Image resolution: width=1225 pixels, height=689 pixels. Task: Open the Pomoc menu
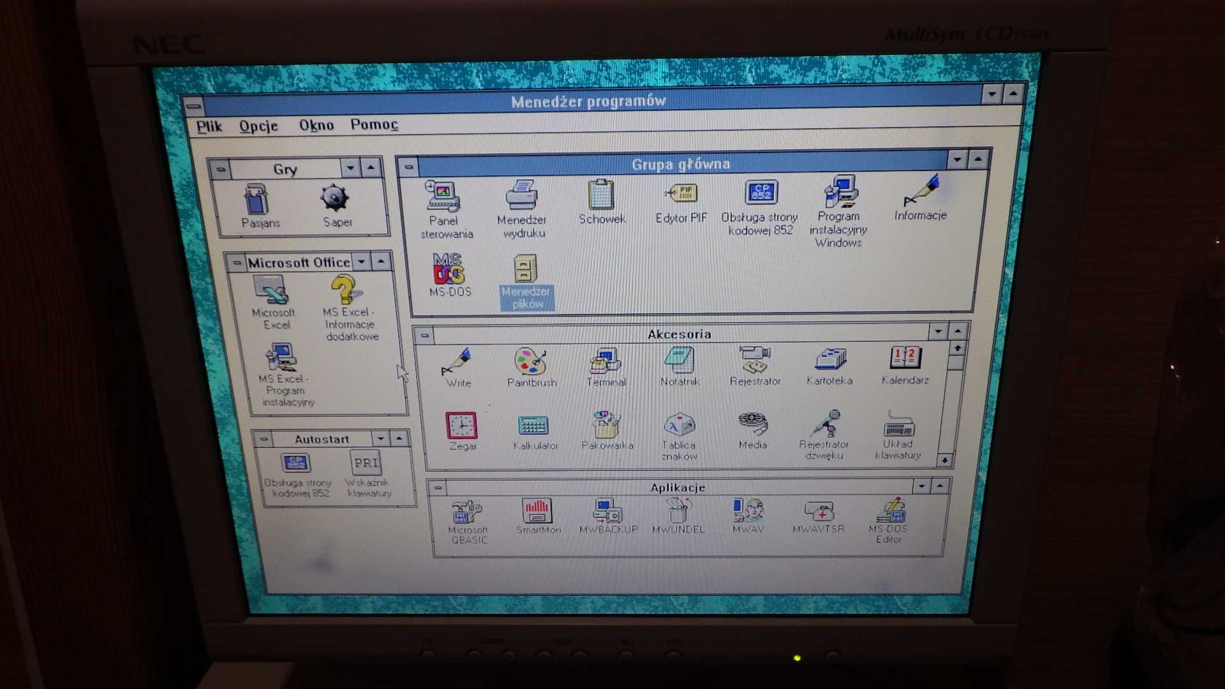click(374, 124)
